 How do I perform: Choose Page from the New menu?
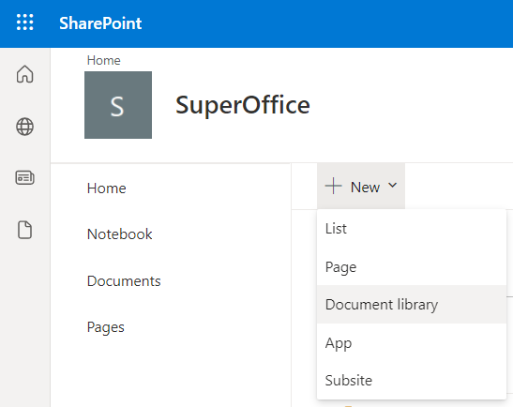412,266
